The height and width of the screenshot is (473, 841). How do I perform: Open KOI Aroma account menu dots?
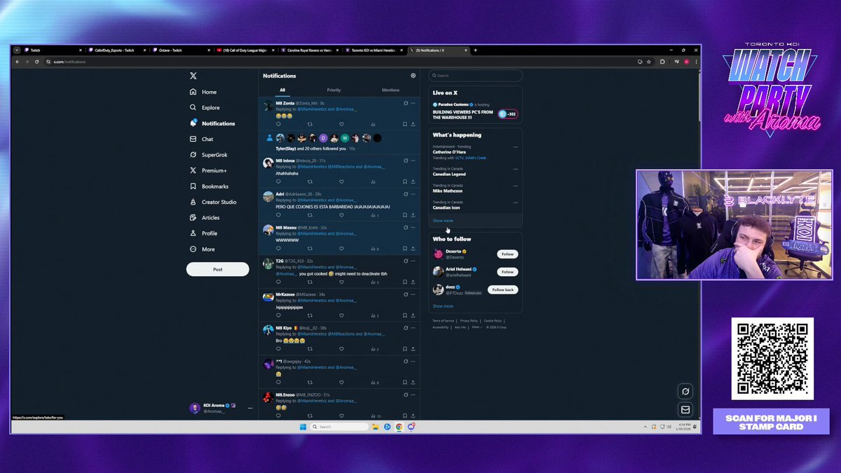coord(250,409)
